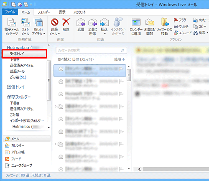Image resolution: width=209 pixels, height=181 pixels.
Task: Toggle 降順 sort order arrow
Action: coord(123,59)
